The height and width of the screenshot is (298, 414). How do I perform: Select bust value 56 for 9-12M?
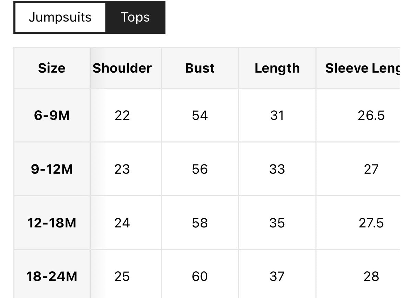(x=200, y=169)
